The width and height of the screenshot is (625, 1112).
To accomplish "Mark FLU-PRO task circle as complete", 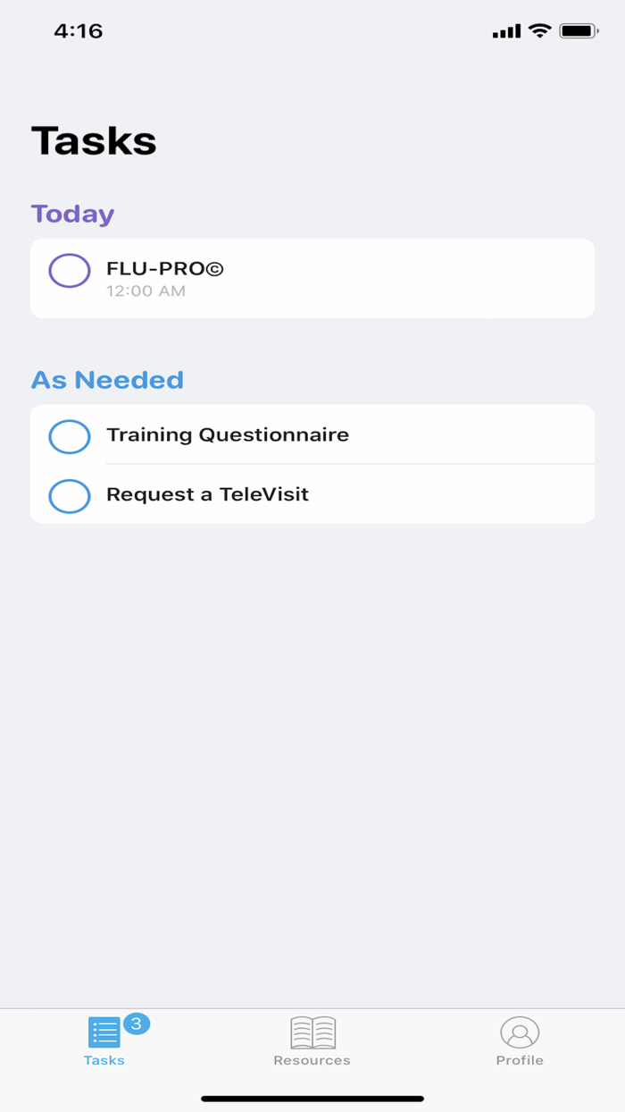I will (70, 271).
